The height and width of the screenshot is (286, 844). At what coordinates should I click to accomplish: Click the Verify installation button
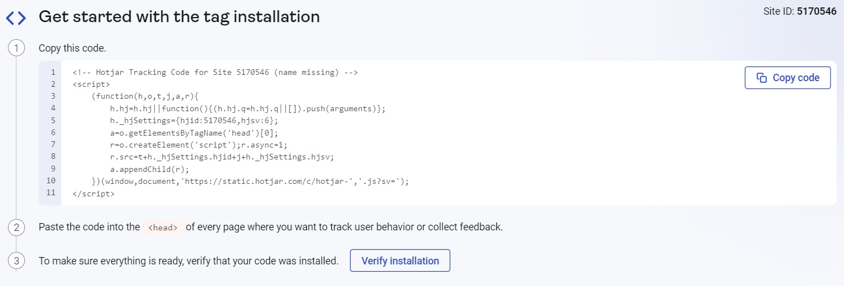pos(400,261)
